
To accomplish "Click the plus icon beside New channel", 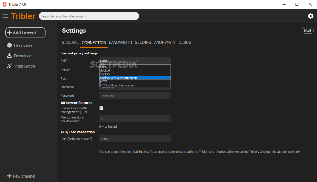I will (x=9, y=176).
